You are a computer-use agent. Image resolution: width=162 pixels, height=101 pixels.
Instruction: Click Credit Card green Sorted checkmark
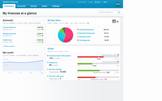pyautogui.click(x=43, y=42)
